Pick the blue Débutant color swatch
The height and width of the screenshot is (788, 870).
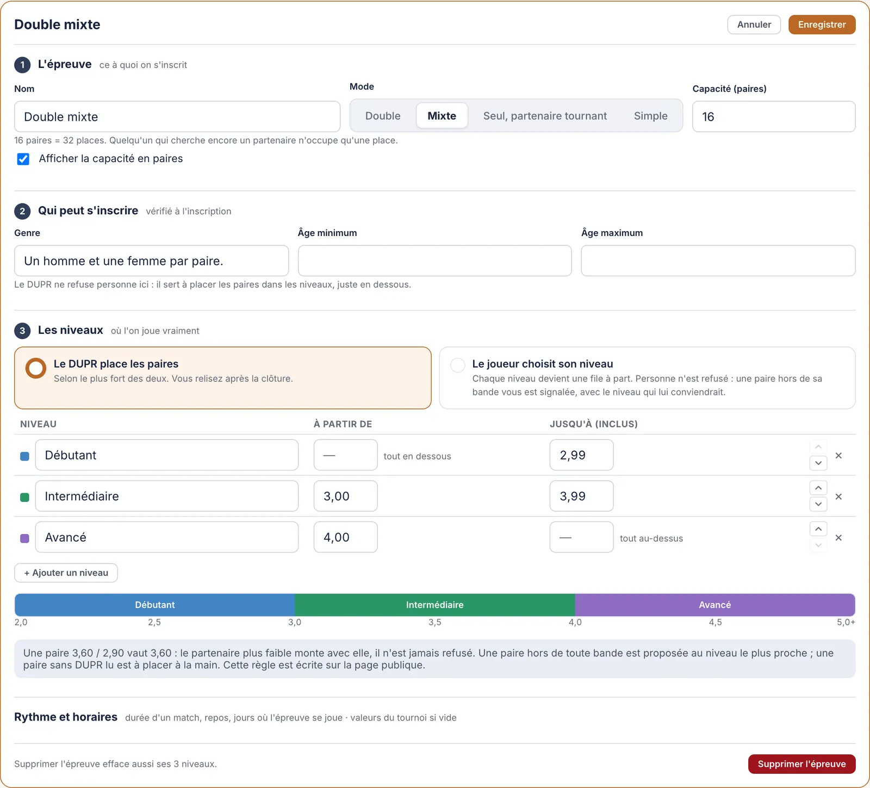[x=24, y=456]
